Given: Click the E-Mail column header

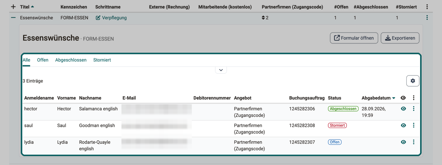Looking at the screenshot, I should (x=129, y=98).
